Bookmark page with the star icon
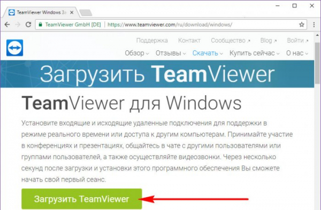Viewport: 321px width, 210px height. [x=302, y=25]
